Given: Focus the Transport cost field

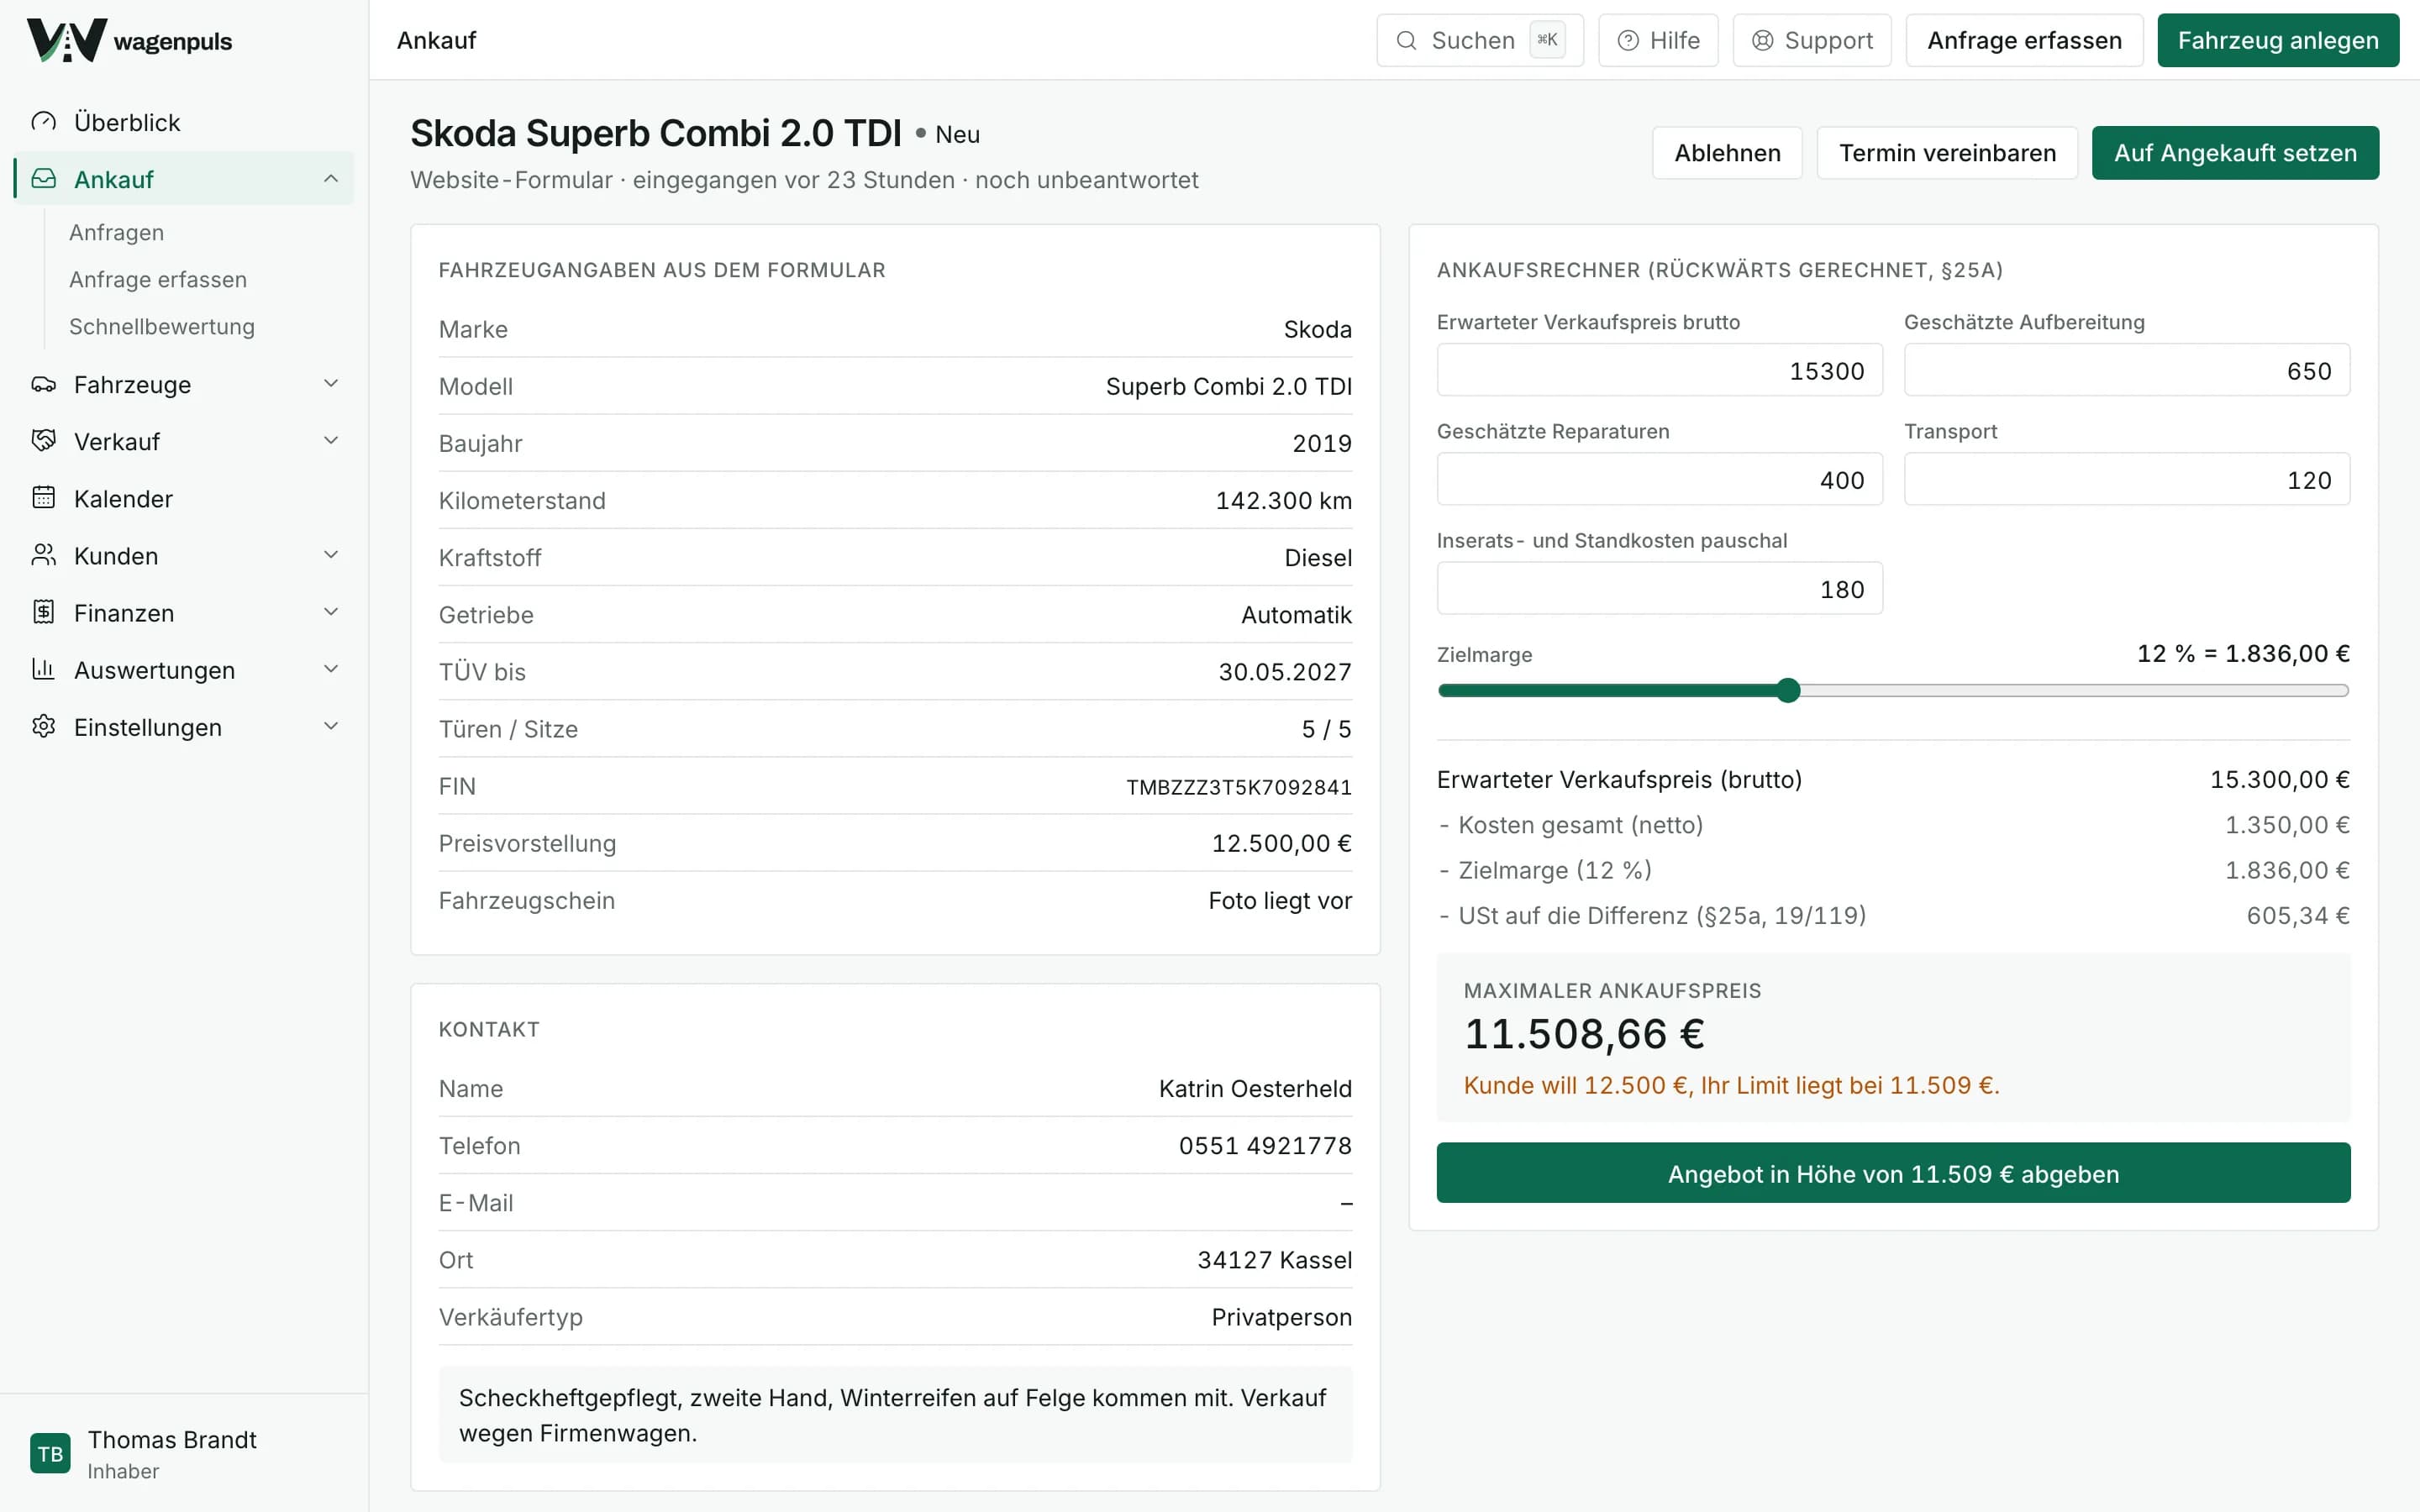Looking at the screenshot, I should 2127,479.
